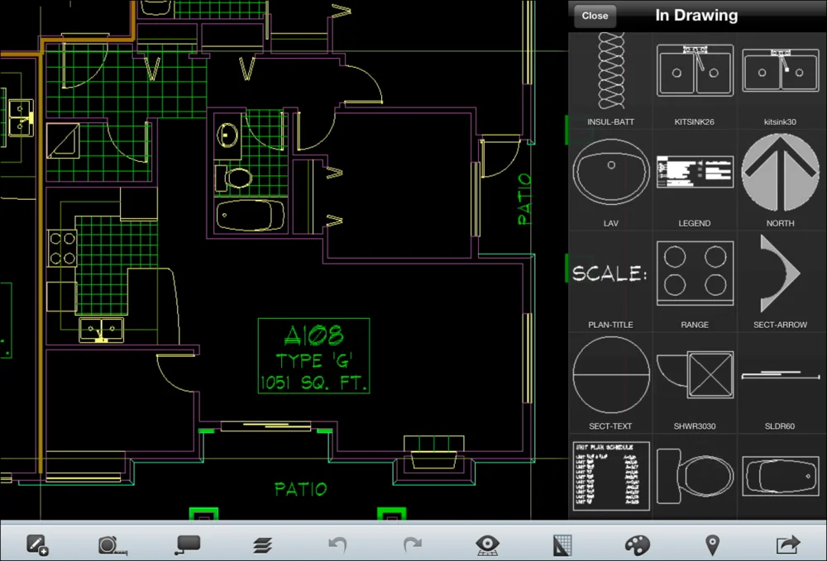Select the RANGE four-burner block
827x561 pixels.
pos(695,273)
